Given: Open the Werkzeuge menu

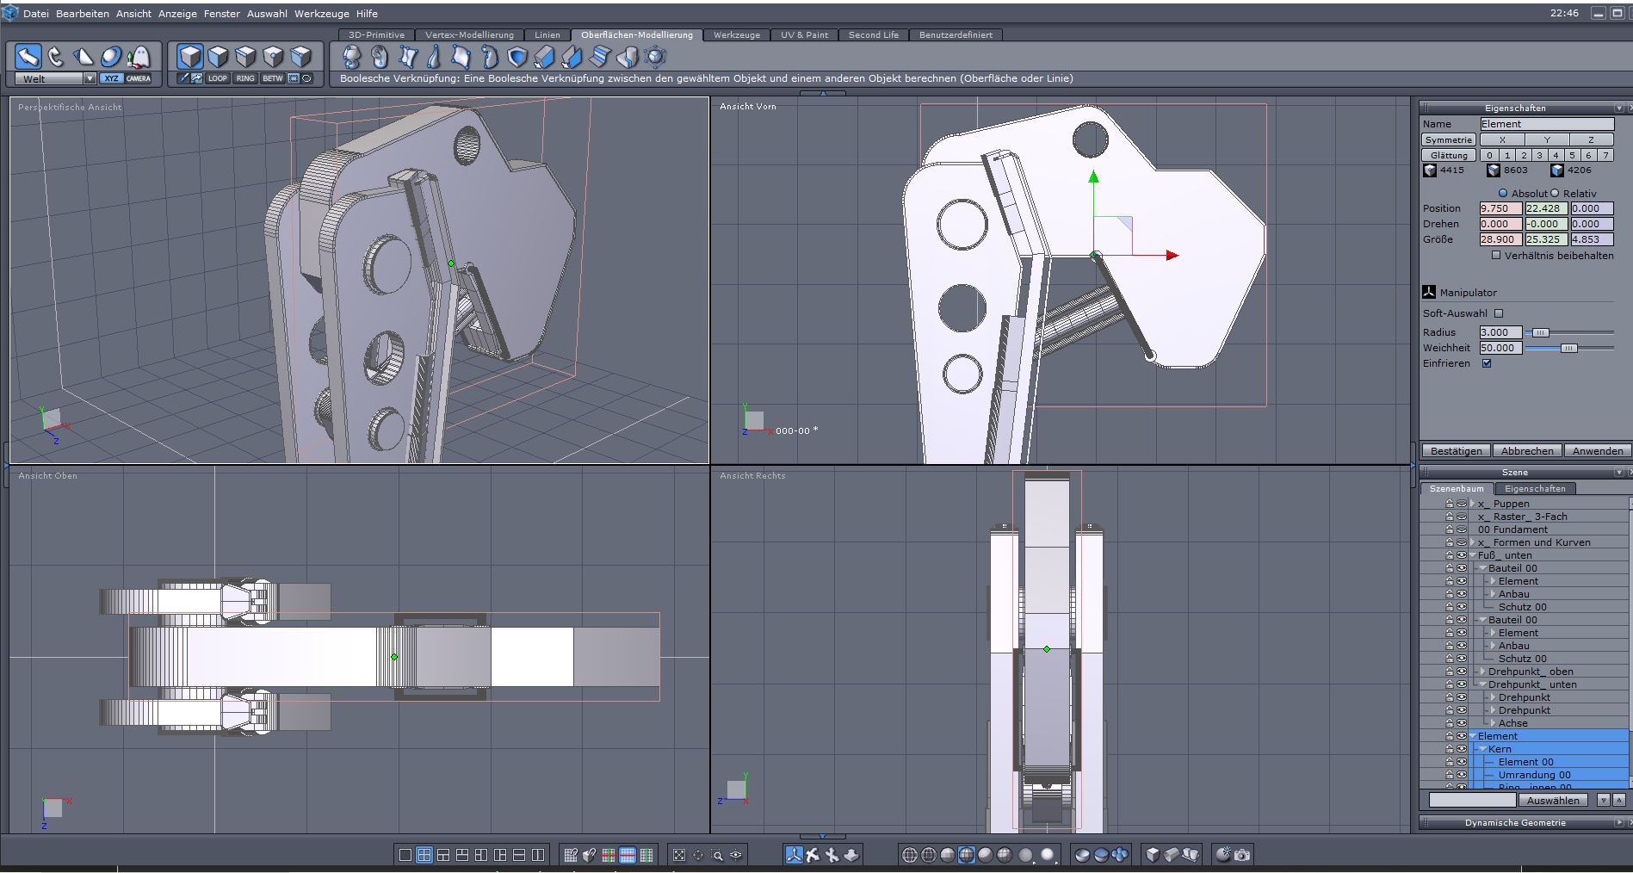Looking at the screenshot, I should pos(322,14).
